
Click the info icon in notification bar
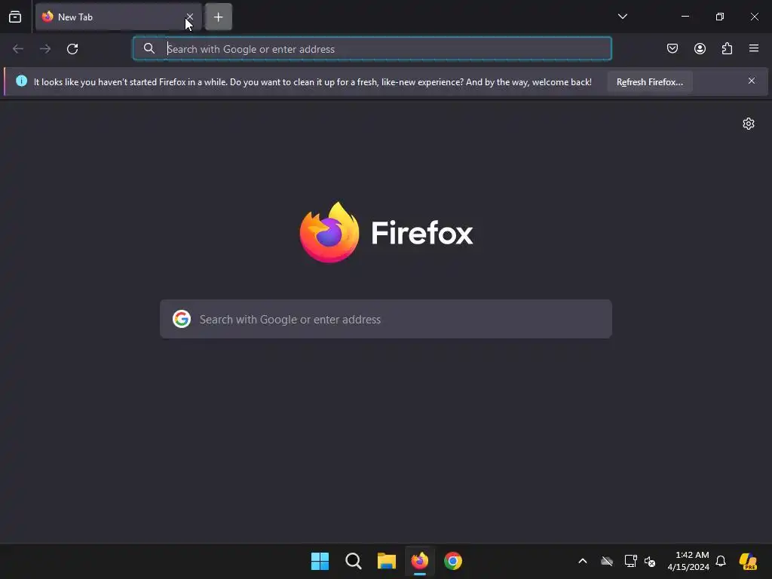pos(21,81)
